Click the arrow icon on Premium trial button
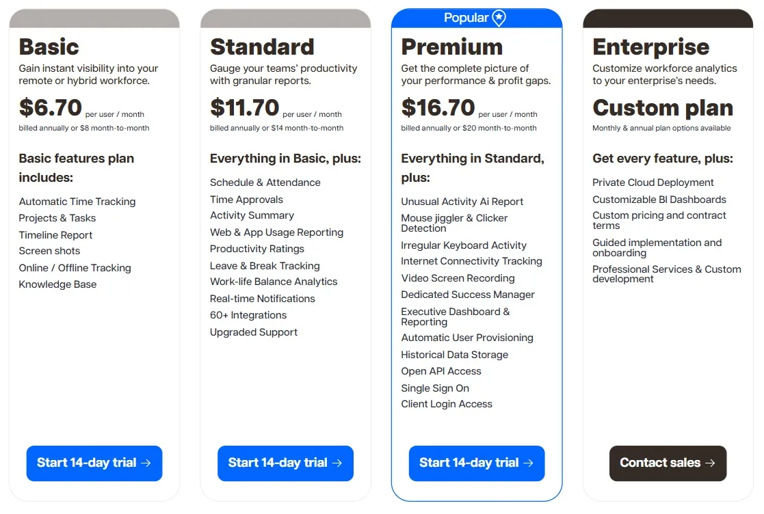 pyautogui.click(x=528, y=463)
